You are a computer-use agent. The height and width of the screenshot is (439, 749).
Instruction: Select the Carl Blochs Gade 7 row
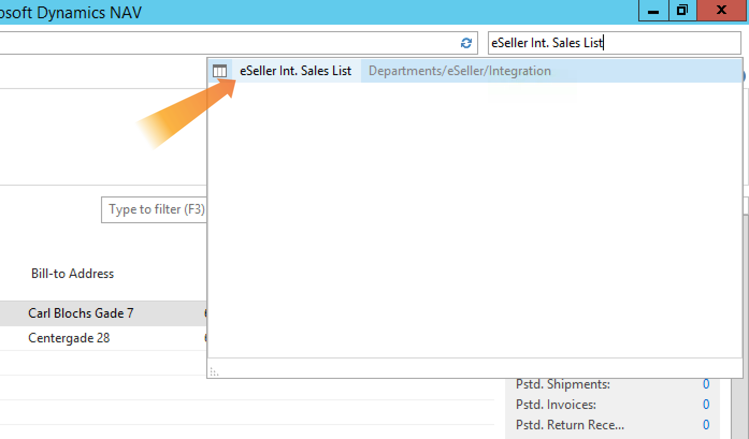[103, 313]
